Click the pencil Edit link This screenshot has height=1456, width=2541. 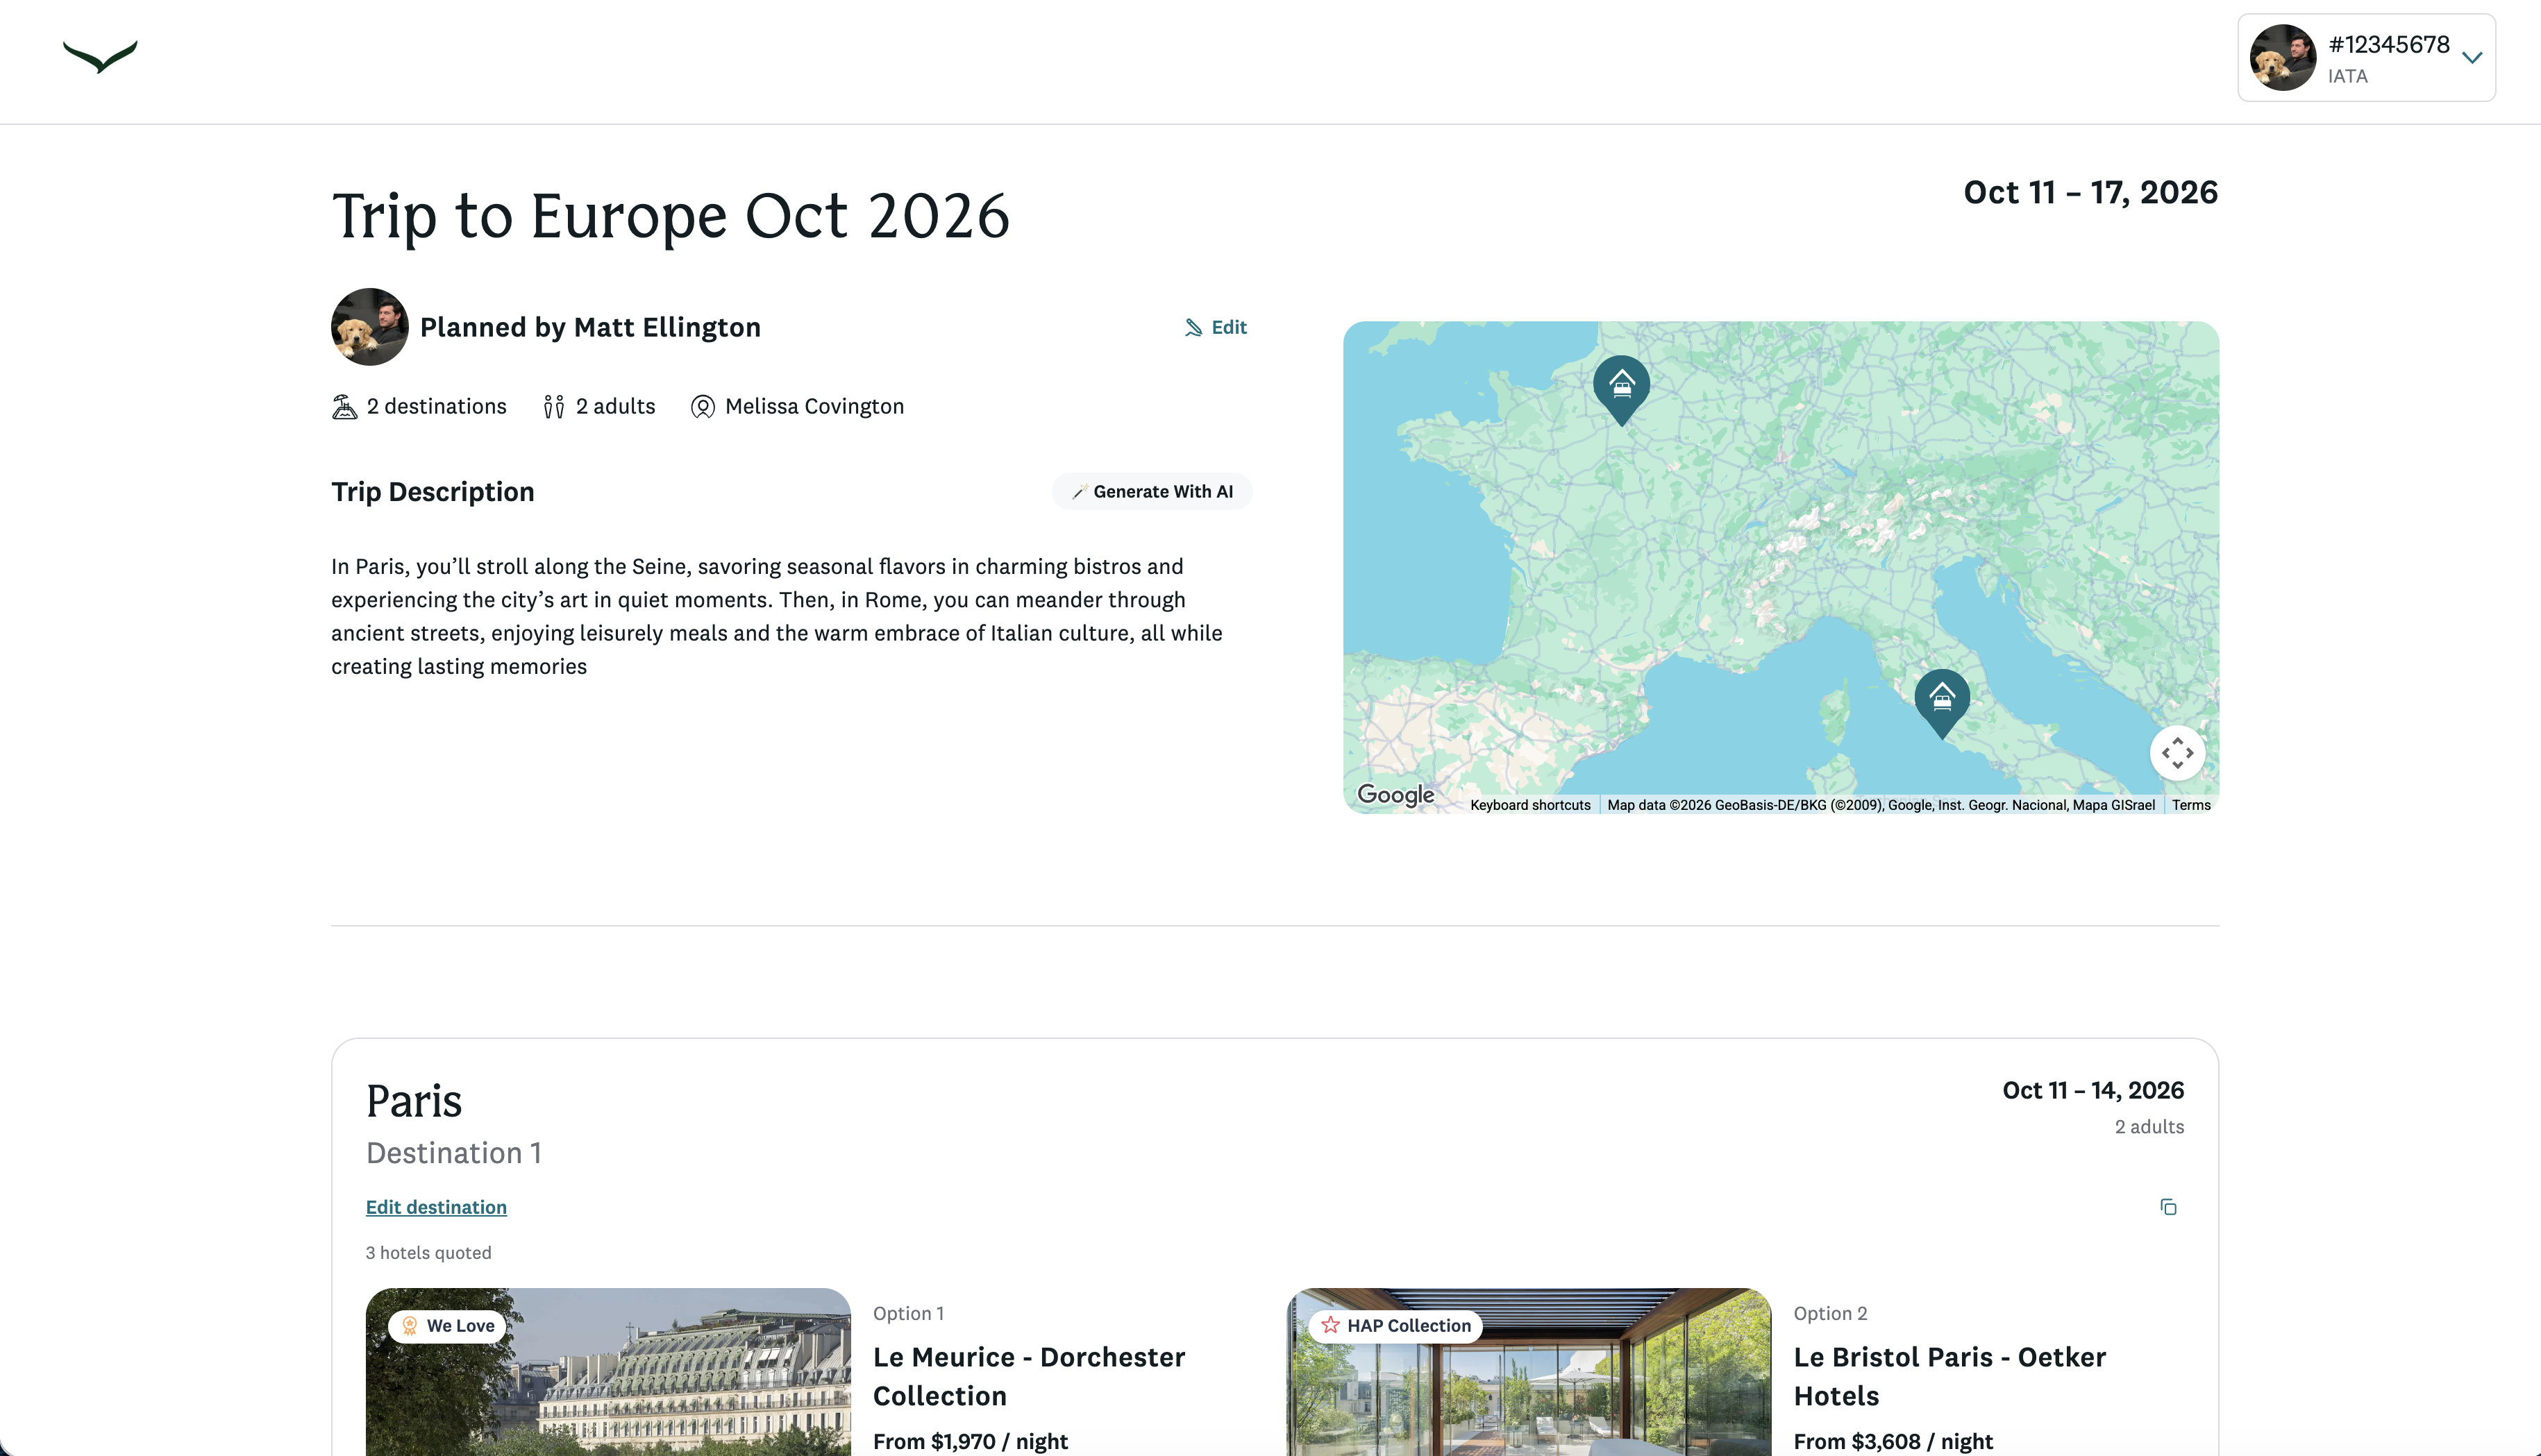[x=1216, y=327]
